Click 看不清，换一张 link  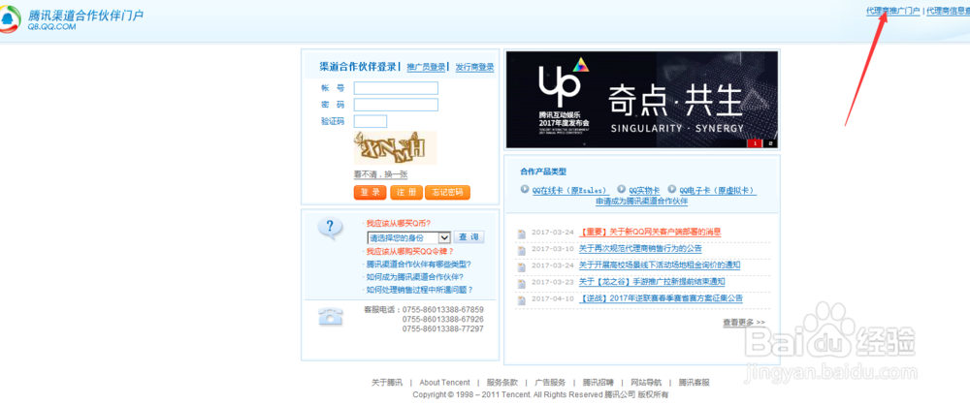point(380,175)
